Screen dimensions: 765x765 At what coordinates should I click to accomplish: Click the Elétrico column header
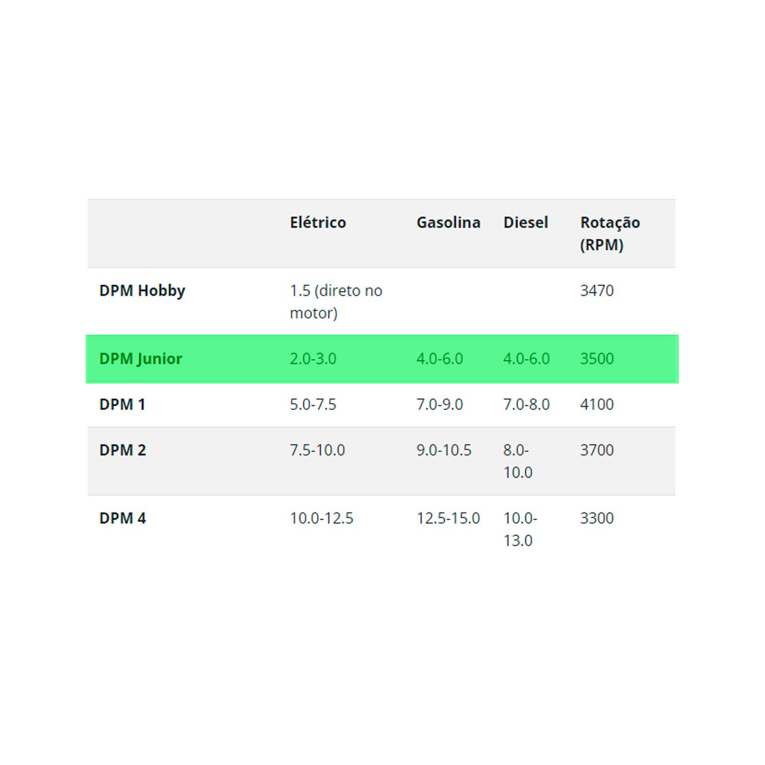[318, 222]
